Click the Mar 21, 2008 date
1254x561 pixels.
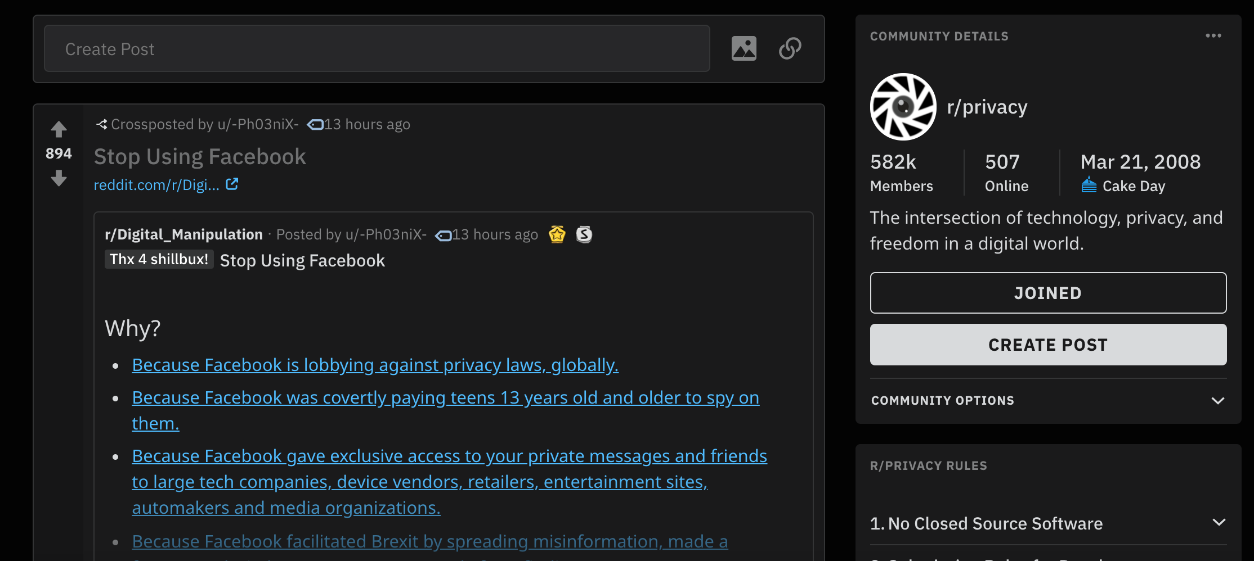[x=1140, y=162]
